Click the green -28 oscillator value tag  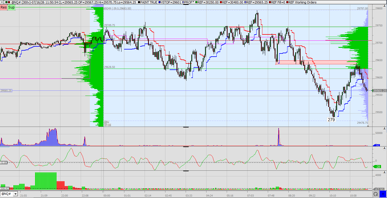point(377,167)
